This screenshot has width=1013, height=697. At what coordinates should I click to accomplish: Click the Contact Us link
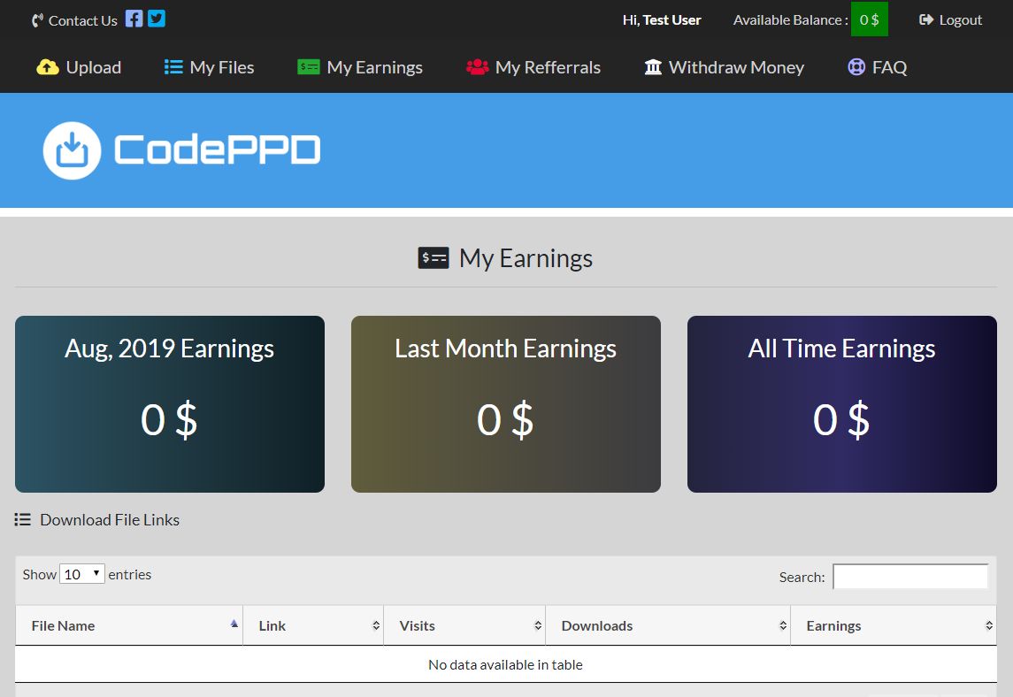coord(82,20)
